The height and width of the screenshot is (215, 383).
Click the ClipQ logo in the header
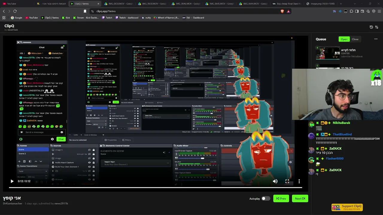(x=9, y=26)
